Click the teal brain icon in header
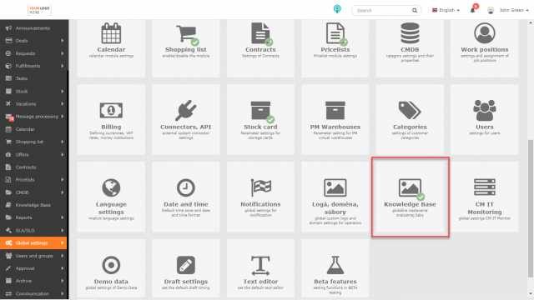Screen dimensions: 534x300 (x=337, y=9)
